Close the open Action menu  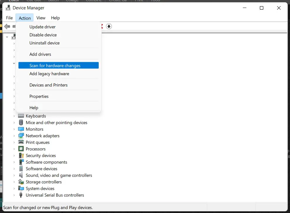click(x=25, y=18)
